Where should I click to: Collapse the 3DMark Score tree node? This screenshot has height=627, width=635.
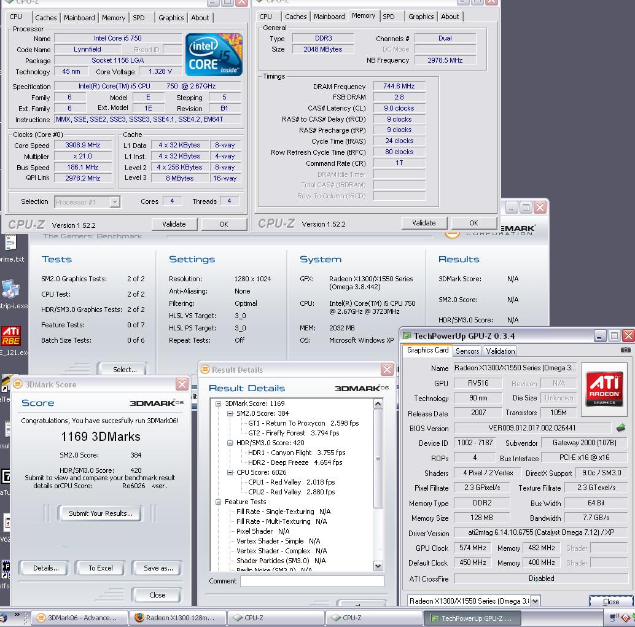218,403
